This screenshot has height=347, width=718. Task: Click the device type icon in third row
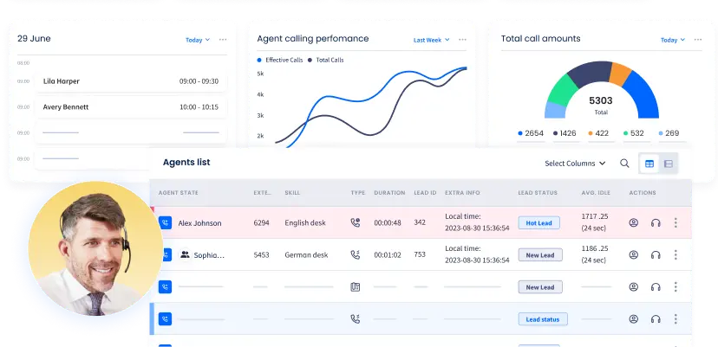click(356, 286)
